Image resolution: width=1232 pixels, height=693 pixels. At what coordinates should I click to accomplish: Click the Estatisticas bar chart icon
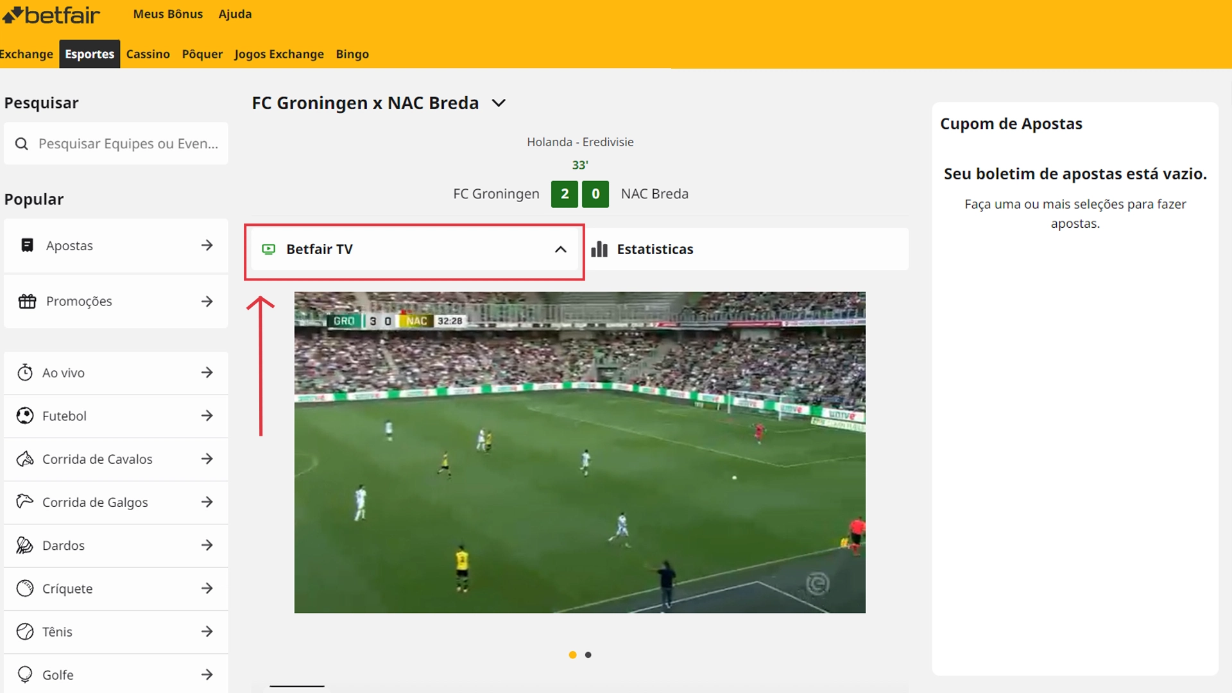(x=599, y=249)
